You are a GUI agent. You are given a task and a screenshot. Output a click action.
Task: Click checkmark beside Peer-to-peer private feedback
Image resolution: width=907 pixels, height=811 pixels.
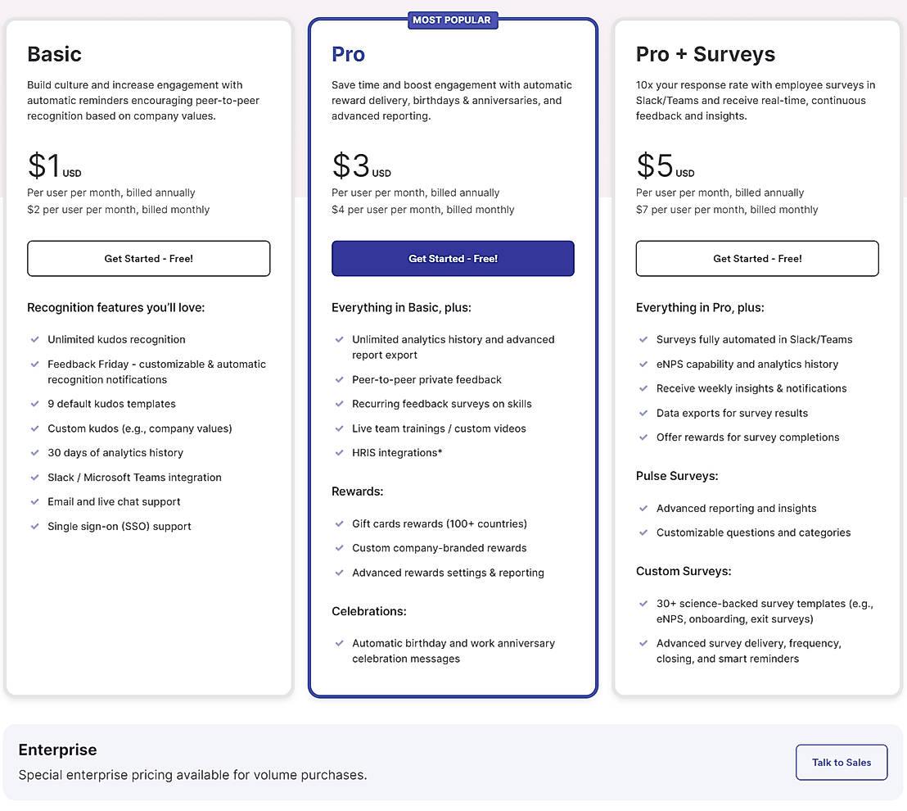click(339, 379)
